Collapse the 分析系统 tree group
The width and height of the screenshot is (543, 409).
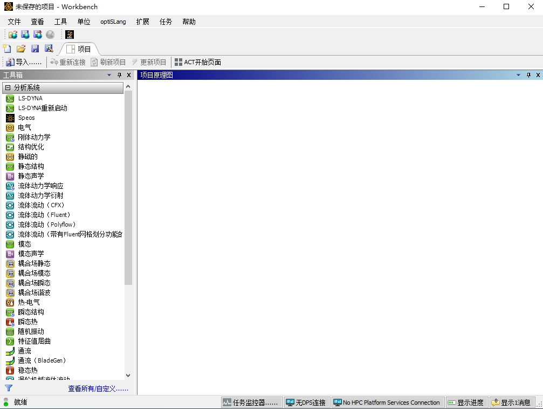pyautogui.click(x=8, y=87)
